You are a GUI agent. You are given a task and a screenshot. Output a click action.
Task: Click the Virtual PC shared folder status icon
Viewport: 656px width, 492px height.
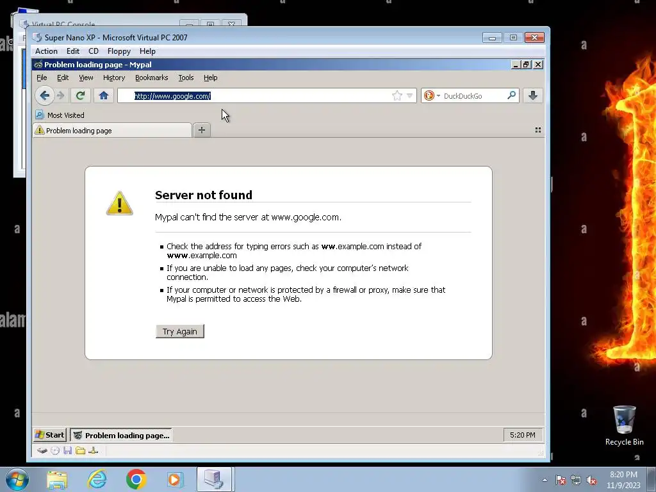pos(80,450)
